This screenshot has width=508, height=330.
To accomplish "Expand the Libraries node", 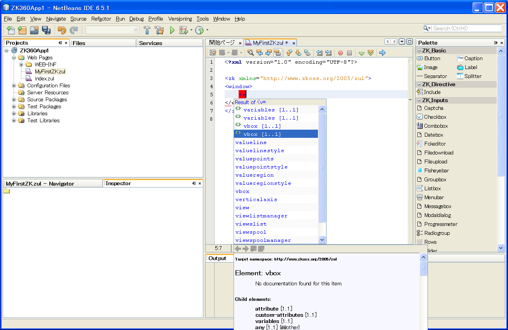I will click(x=14, y=113).
